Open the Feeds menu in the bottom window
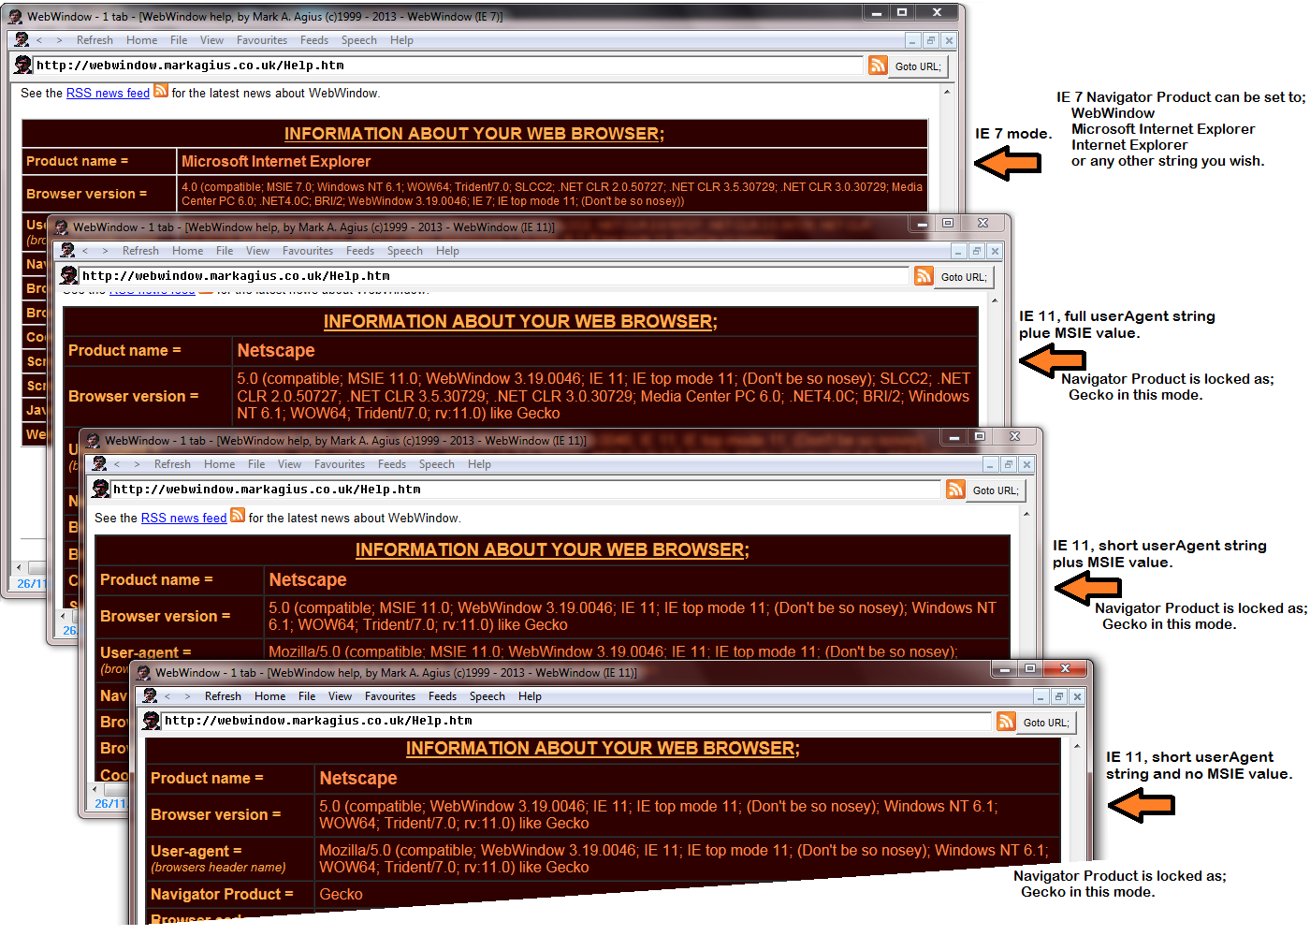This screenshot has height=936, width=1310. pyautogui.click(x=442, y=696)
